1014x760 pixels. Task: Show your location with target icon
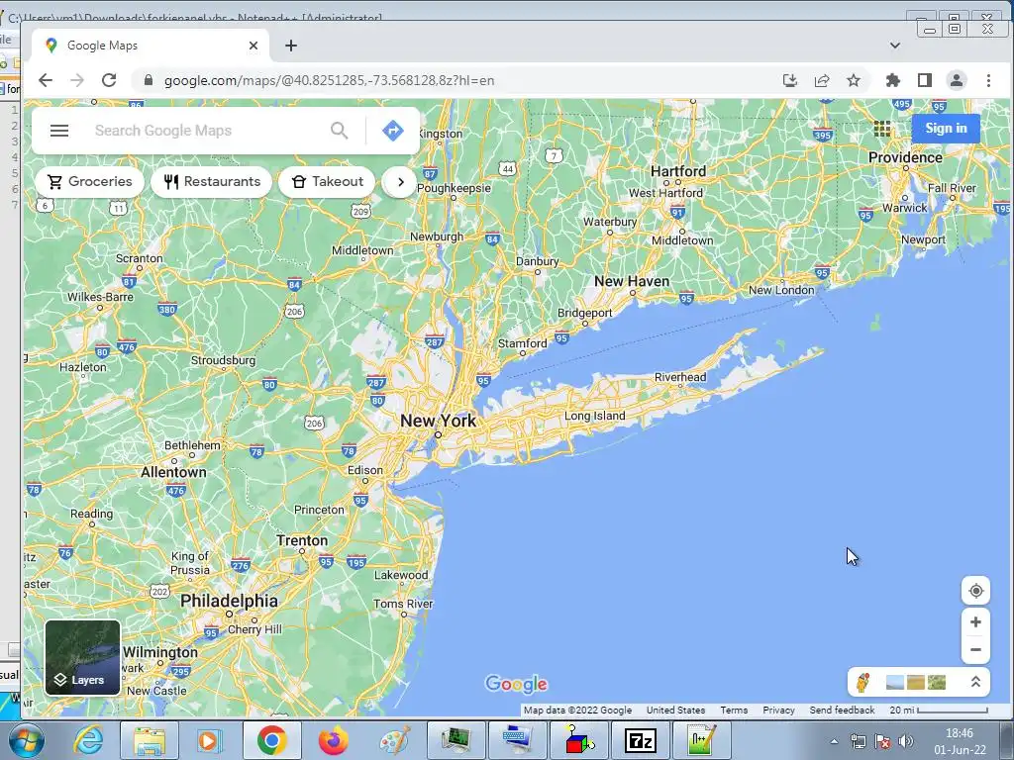coord(975,591)
